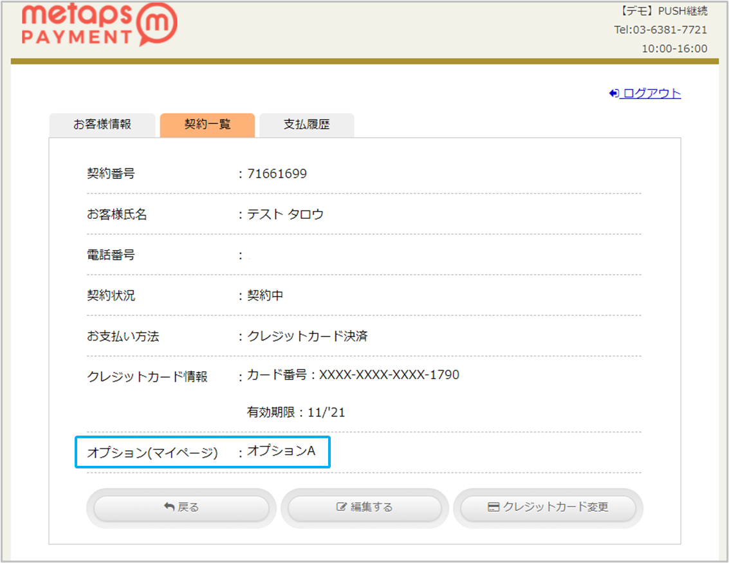Click the contract number 71661699
The height and width of the screenshot is (563, 729).
pos(277,174)
